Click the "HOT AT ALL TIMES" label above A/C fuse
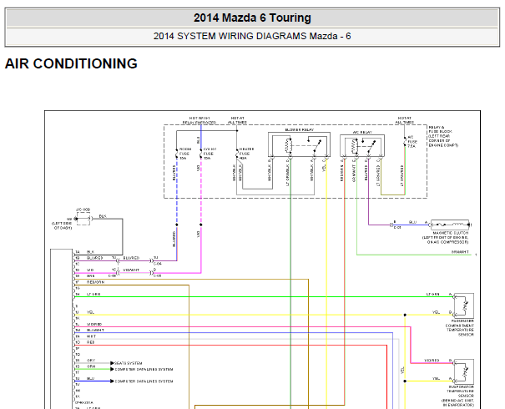The height and width of the screenshot is (409, 505). click(405, 120)
